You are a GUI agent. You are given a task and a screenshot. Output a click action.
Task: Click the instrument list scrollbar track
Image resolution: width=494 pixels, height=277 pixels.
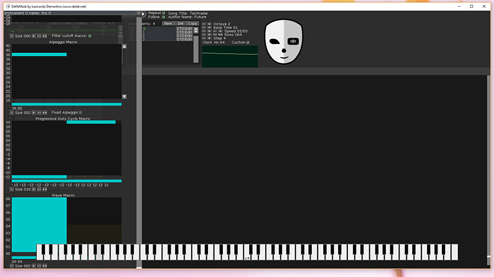(x=196, y=49)
